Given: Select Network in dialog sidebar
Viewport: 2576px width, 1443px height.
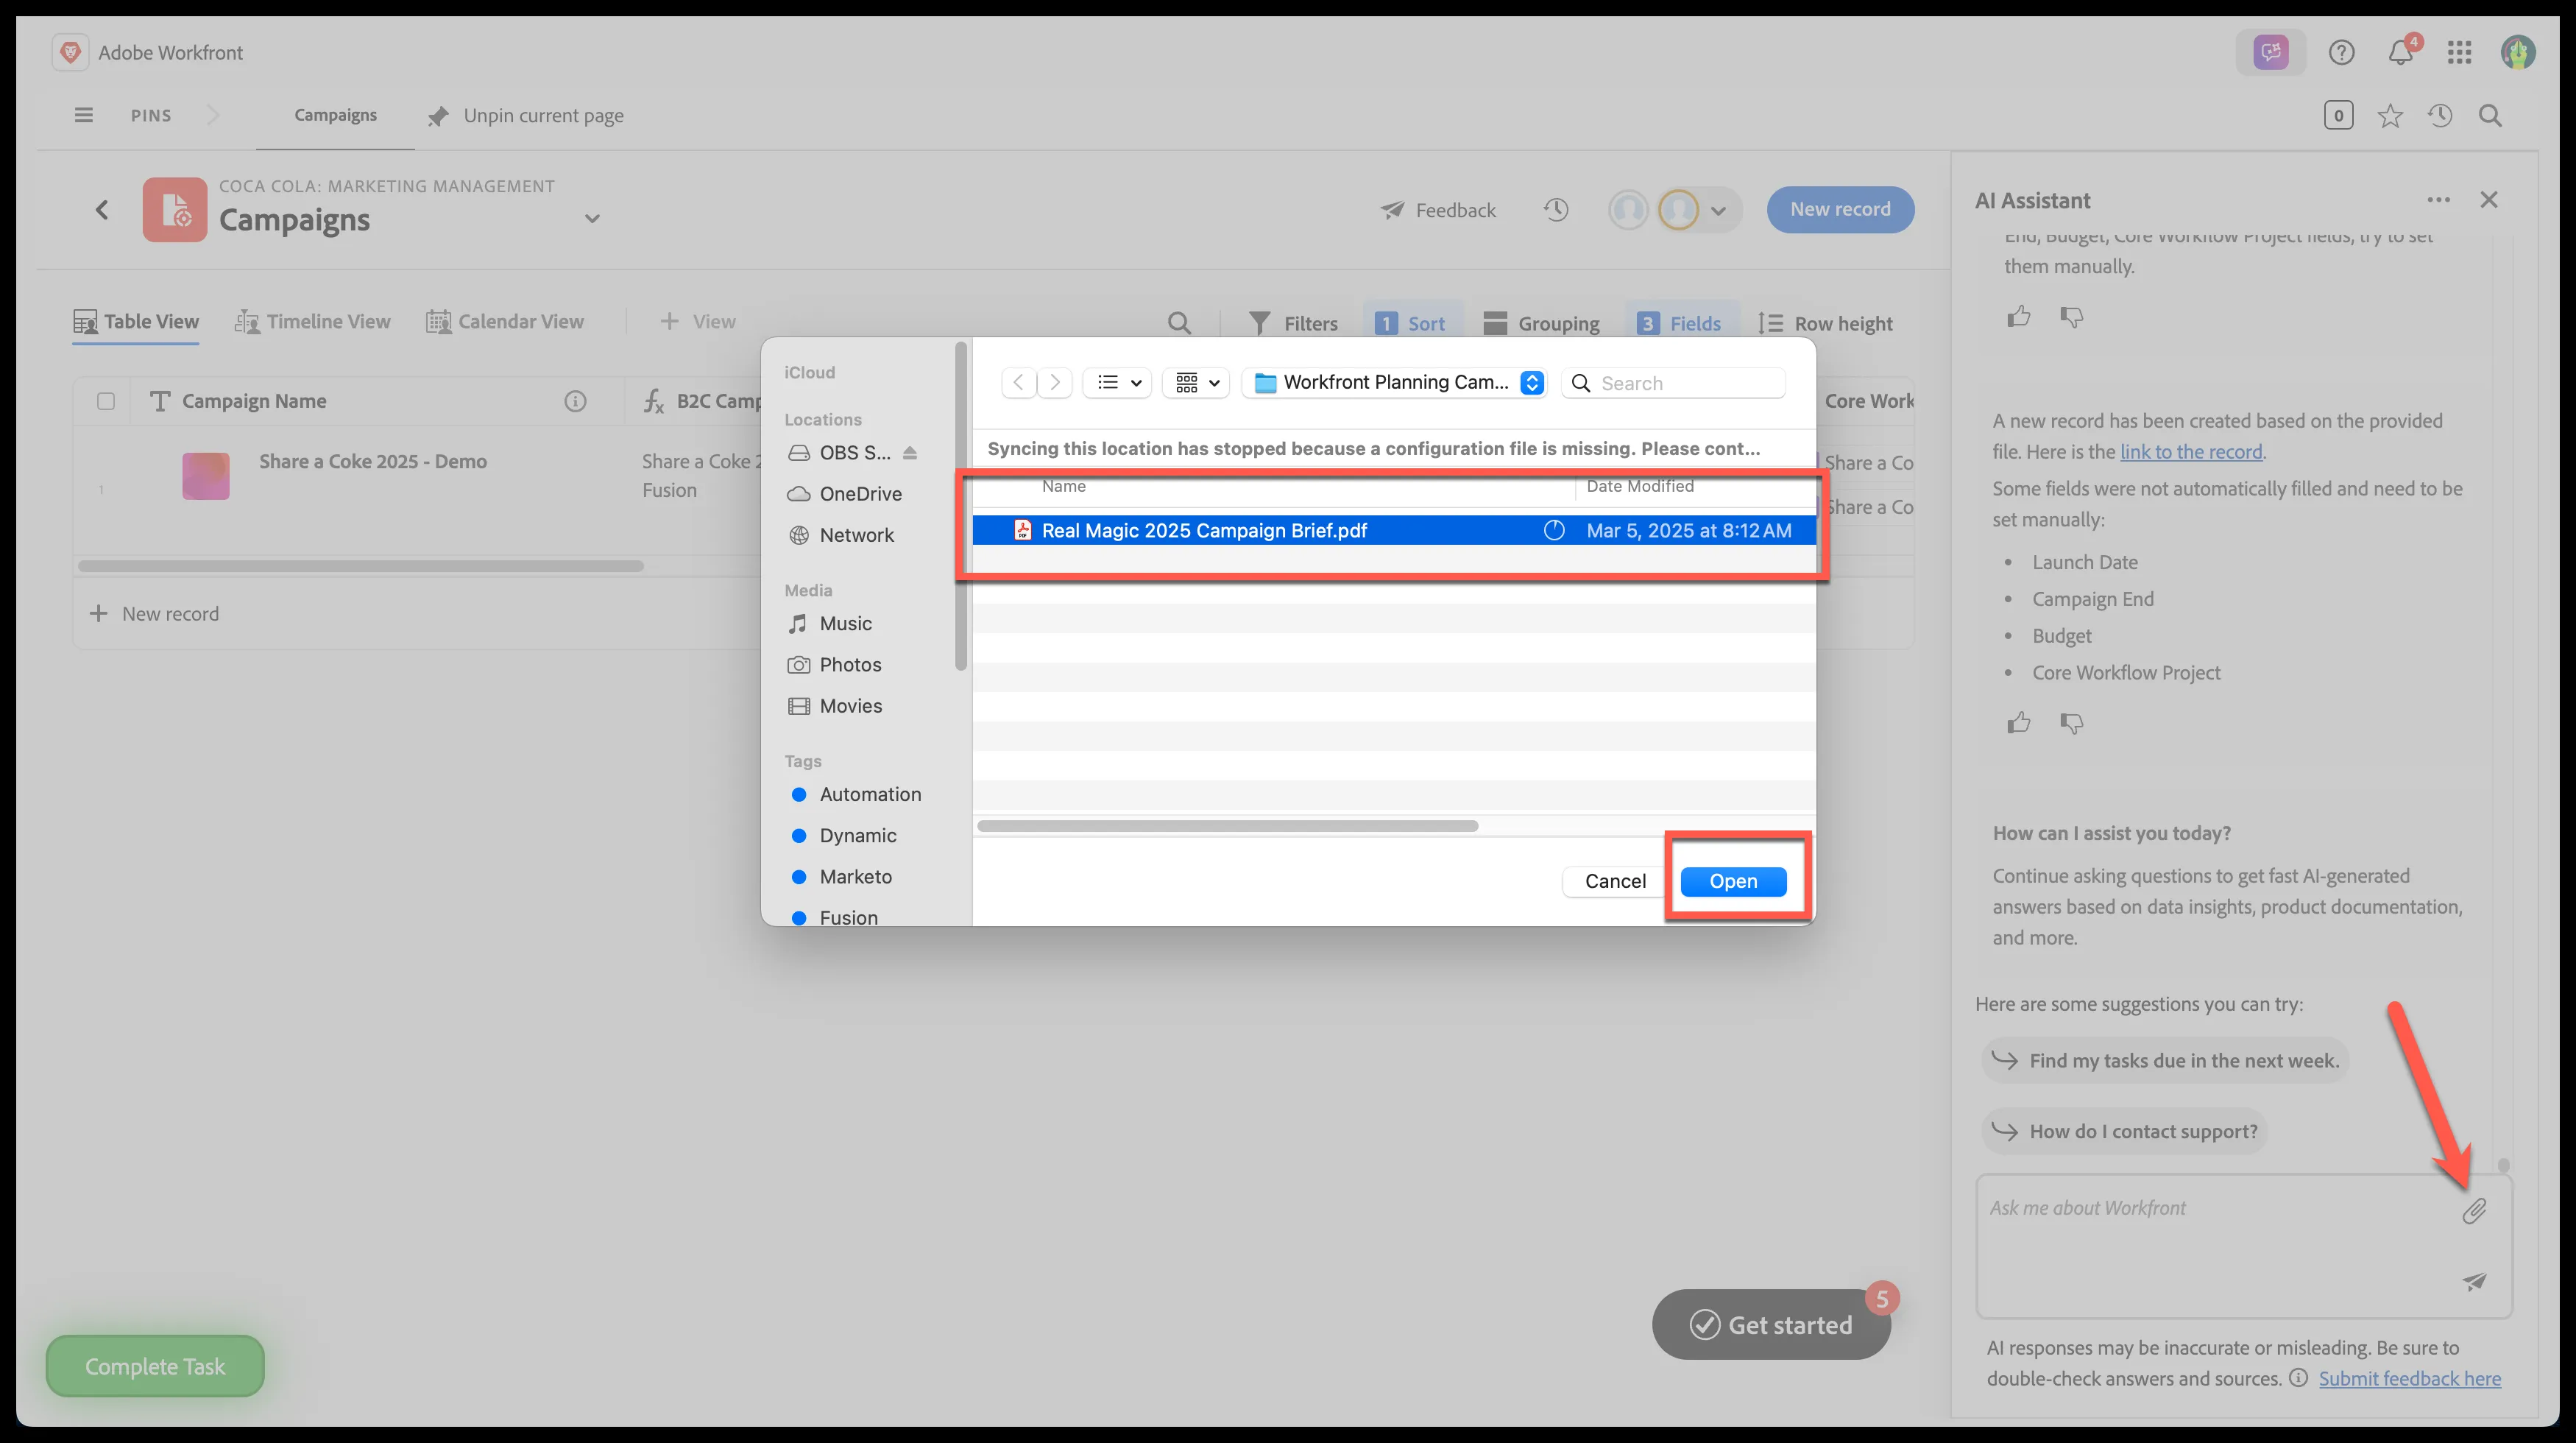Looking at the screenshot, I should (x=841, y=535).
